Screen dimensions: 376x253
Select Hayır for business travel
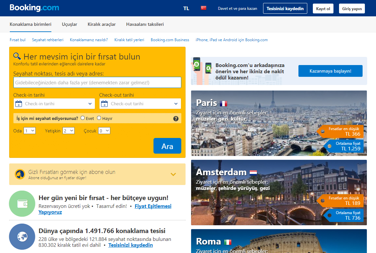tap(99, 118)
